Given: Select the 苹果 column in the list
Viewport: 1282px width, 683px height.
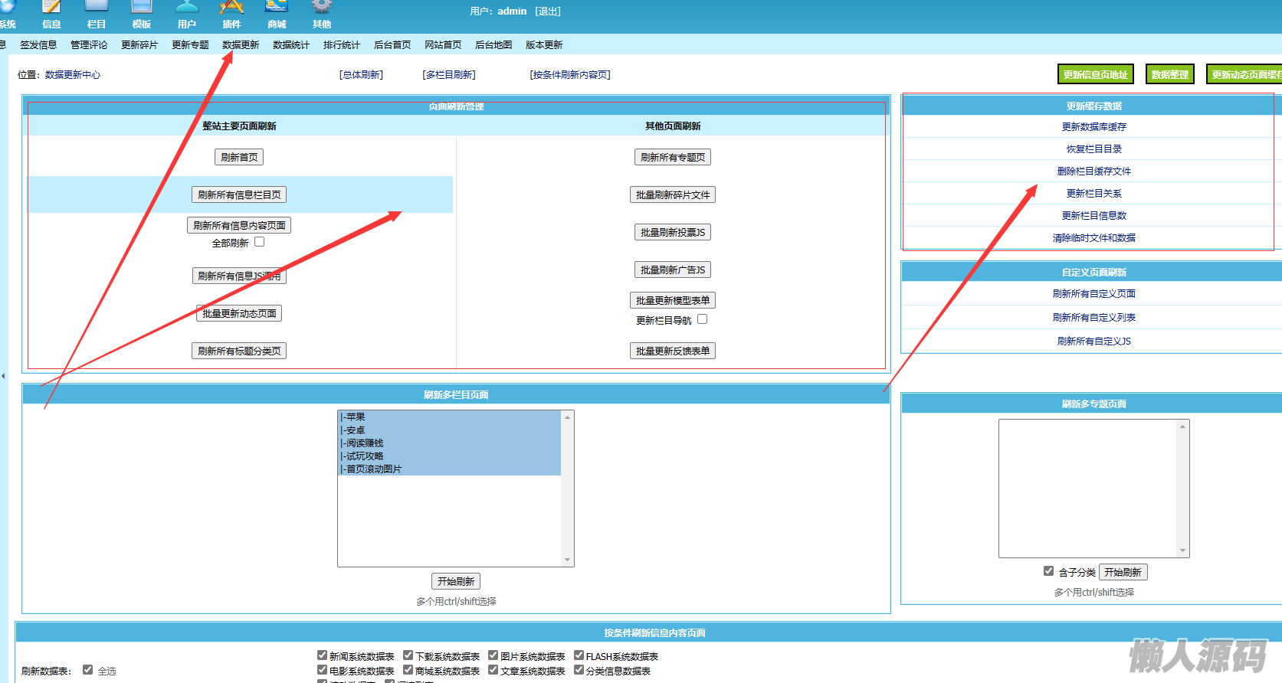Looking at the screenshot, I should (450, 417).
